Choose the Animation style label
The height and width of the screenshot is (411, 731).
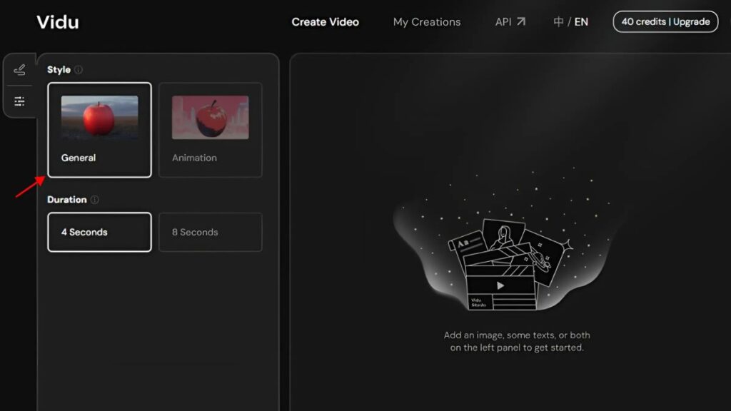click(194, 158)
